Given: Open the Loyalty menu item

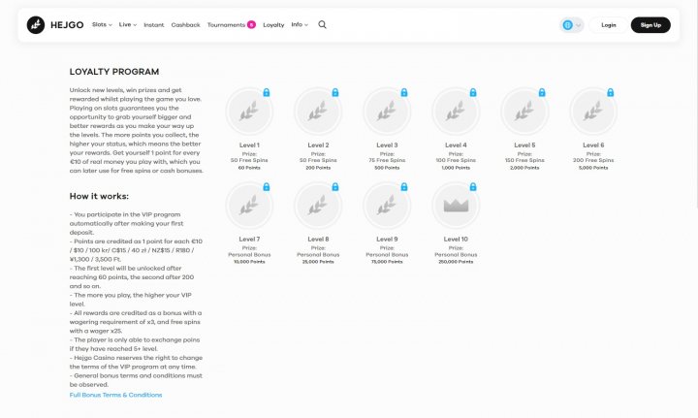Looking at the screenshot, I should point(273,25).
